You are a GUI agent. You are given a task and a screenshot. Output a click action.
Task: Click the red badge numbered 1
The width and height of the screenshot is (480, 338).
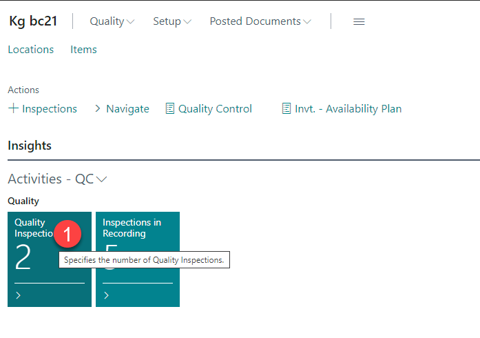[67, 235]
